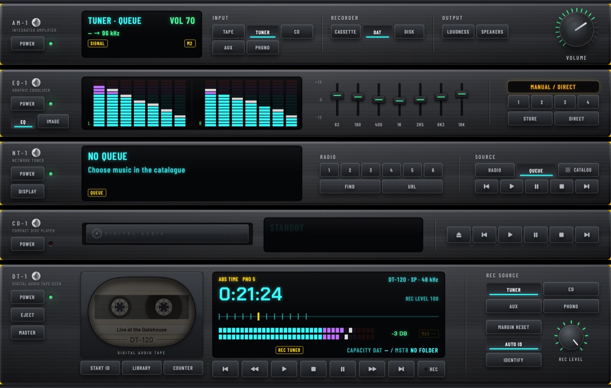
Task: Rewind the DAT tape deck
Action: point(255,369)
